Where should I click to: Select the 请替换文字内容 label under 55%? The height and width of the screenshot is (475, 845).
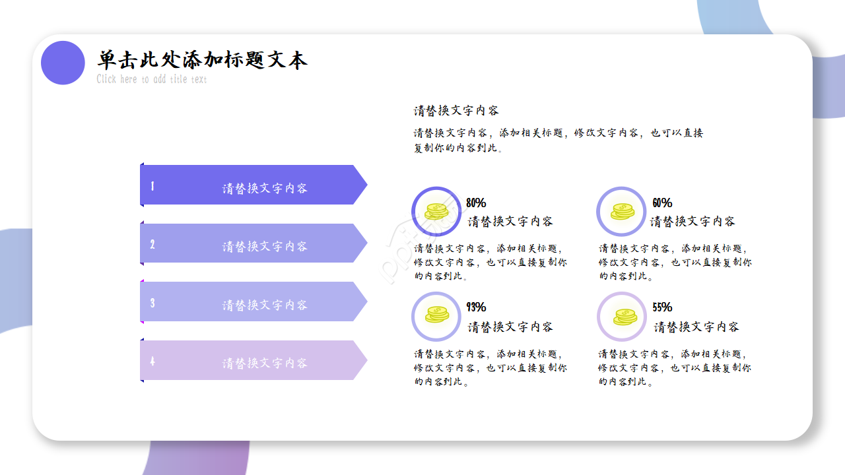(696, 327)
